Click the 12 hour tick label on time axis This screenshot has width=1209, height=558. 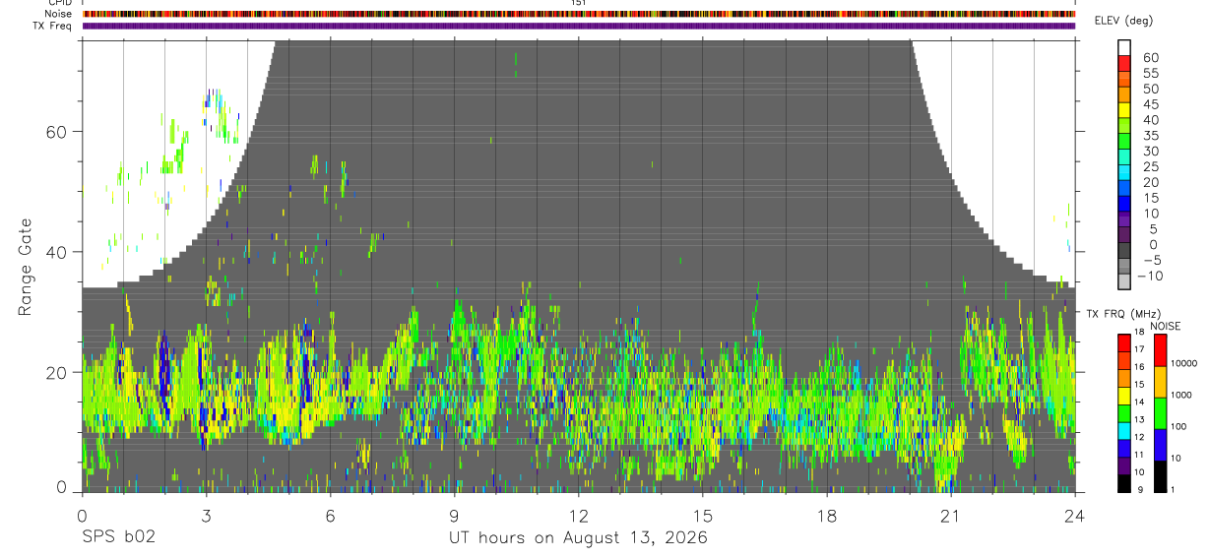point(579,515)
